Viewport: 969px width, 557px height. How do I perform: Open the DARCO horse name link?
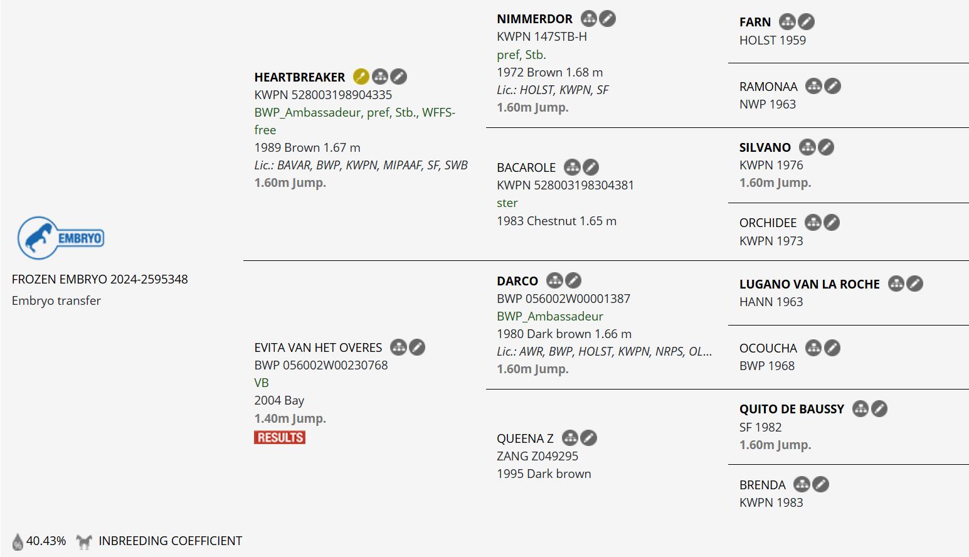point(517,281)
